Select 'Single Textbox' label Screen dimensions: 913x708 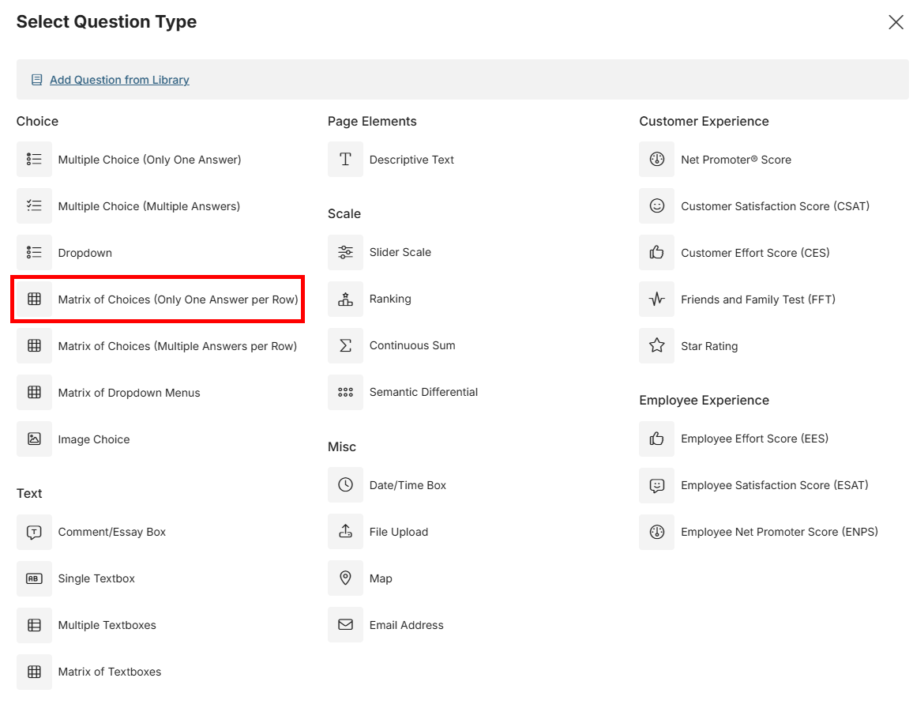[96, 578]
